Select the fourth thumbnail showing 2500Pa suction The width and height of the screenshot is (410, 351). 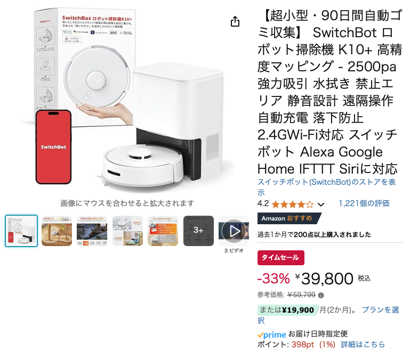coord(127,231)
